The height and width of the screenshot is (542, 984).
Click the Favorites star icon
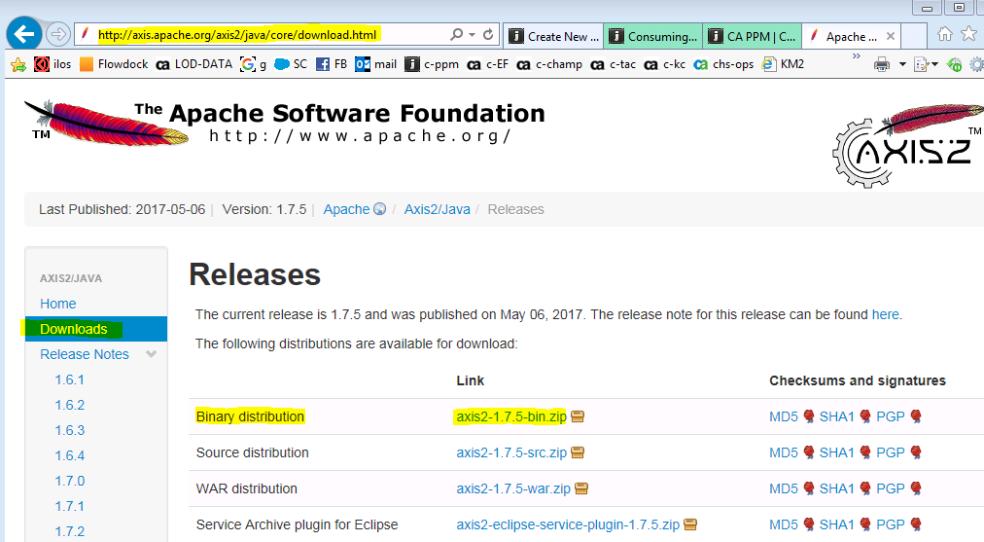pyautogui.click(x=968, y=35)
